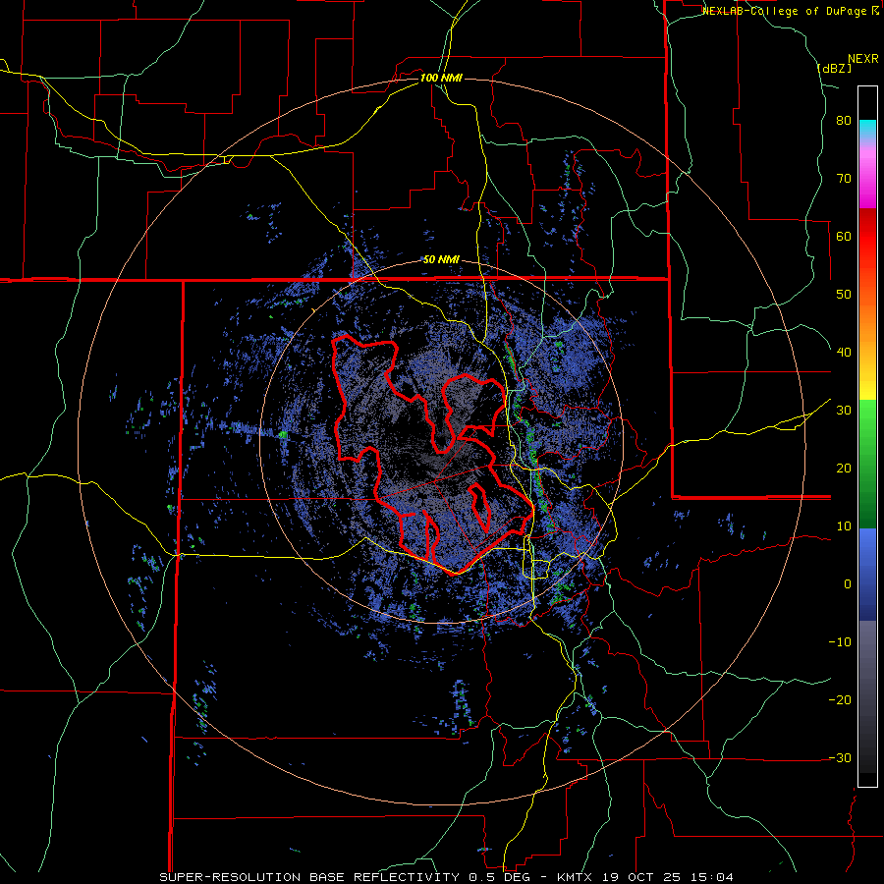Select the 80 value on the dBZ scale
The height and width of the screenshot is (884, 884).
[x=844, y=121]
